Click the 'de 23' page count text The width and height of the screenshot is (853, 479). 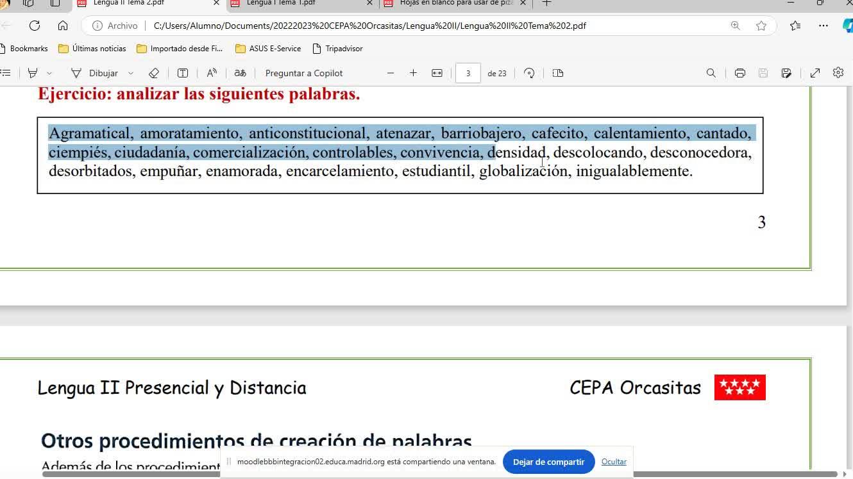[497, 73]
